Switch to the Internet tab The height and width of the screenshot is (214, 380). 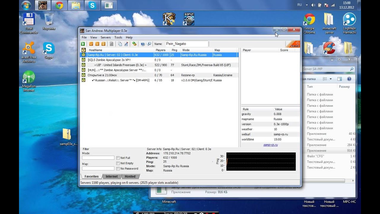[112, 177]
